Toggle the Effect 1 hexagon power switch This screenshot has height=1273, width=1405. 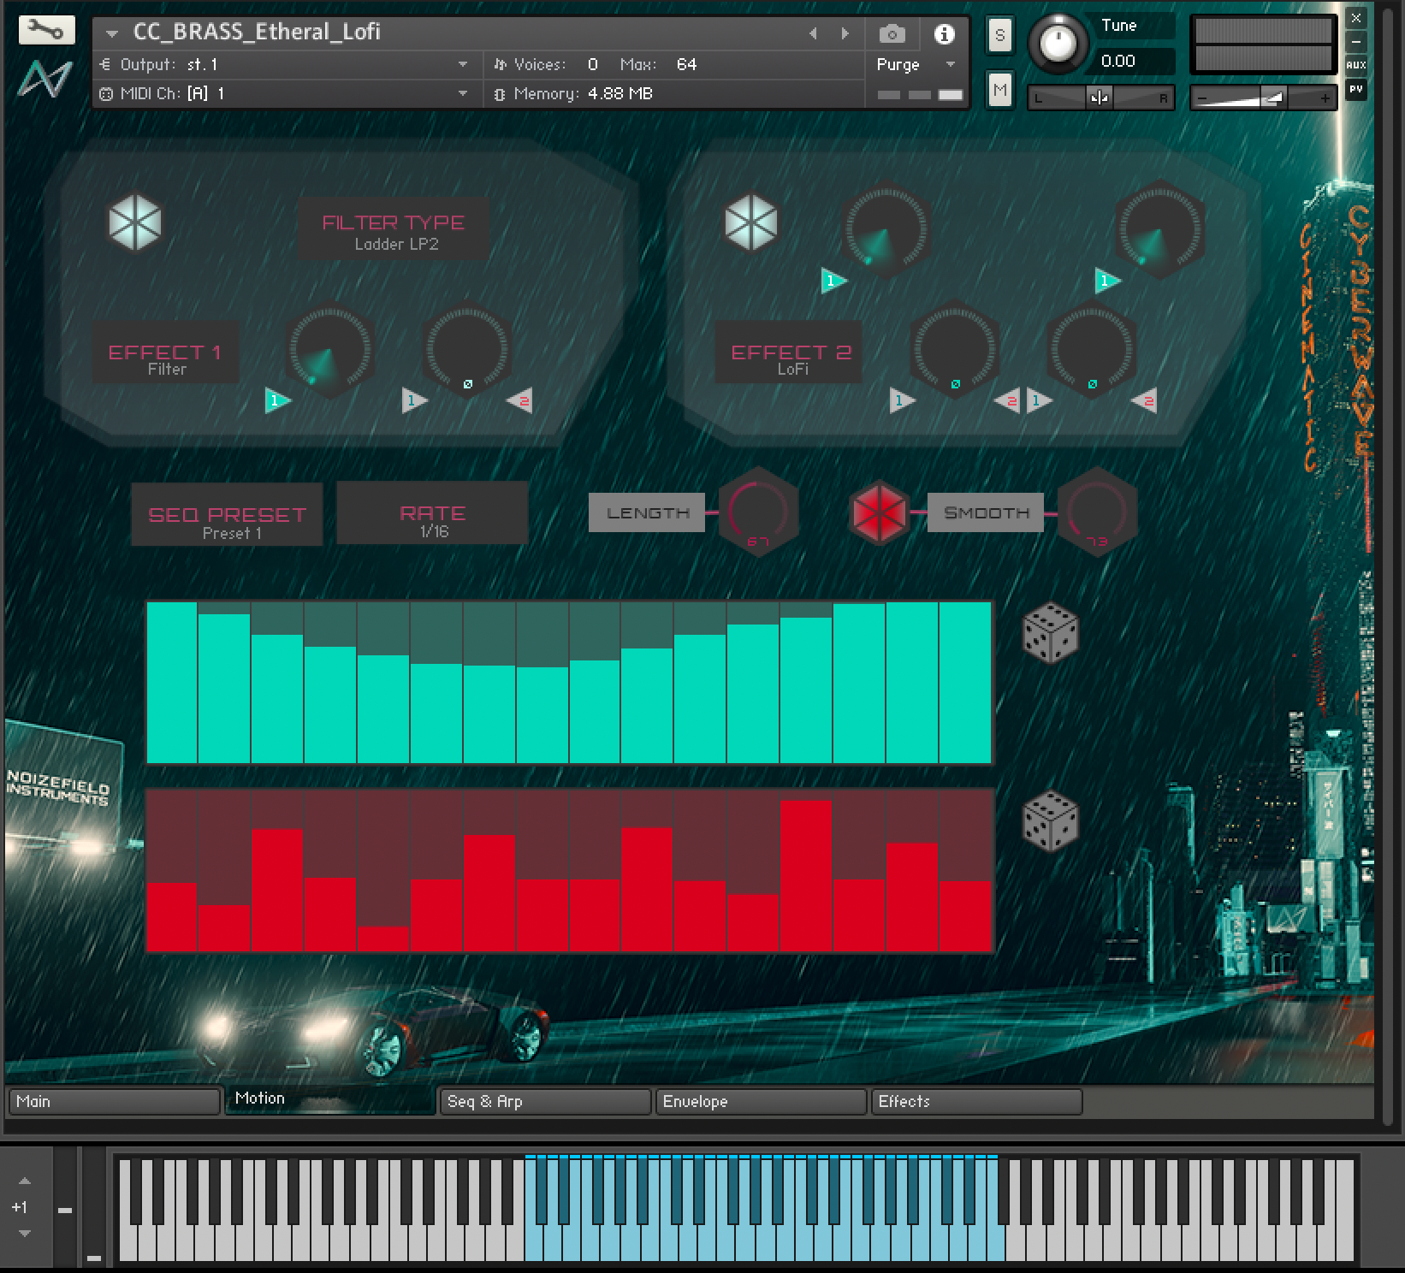tap(135, 222)
